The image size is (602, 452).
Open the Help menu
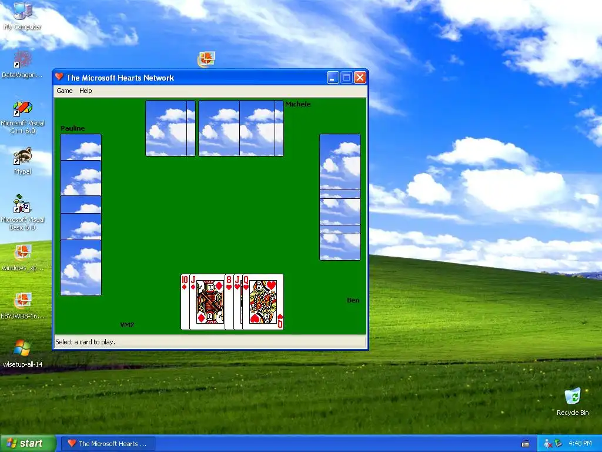click(86, 91)
